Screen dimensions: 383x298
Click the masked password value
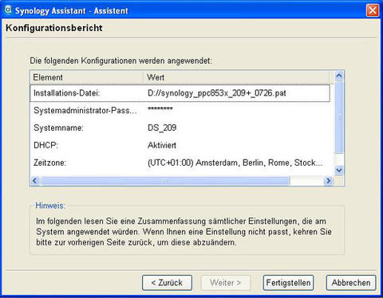[160, 109]
